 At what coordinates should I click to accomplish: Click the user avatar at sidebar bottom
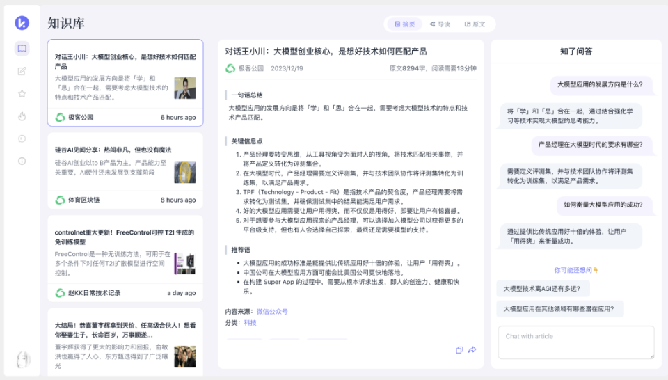(23, 359)
